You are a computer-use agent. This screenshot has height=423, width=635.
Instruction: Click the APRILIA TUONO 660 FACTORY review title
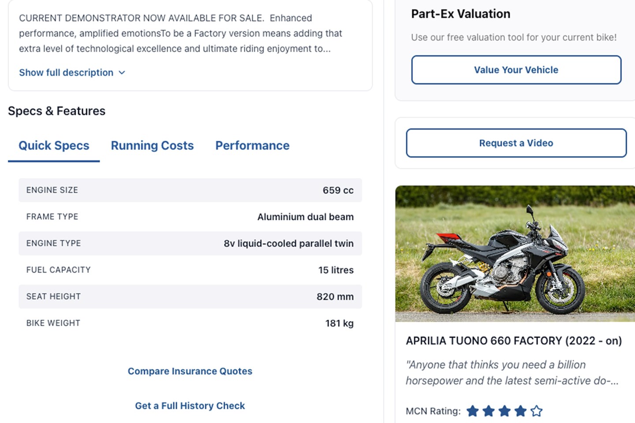tap(514, 341)
